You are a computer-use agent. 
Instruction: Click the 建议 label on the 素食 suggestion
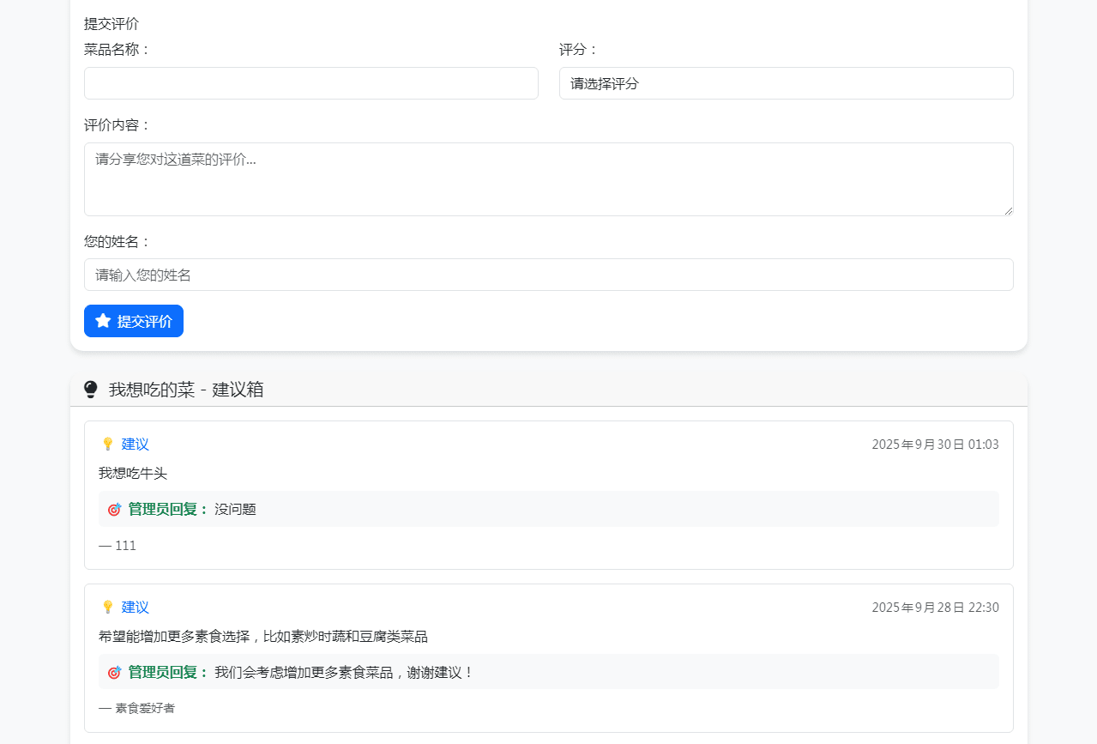pos(135,608)
